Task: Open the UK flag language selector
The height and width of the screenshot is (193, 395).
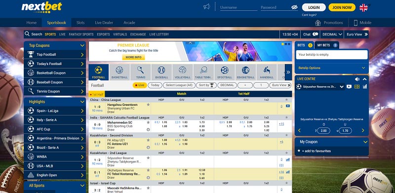Action: coord(363,7)
